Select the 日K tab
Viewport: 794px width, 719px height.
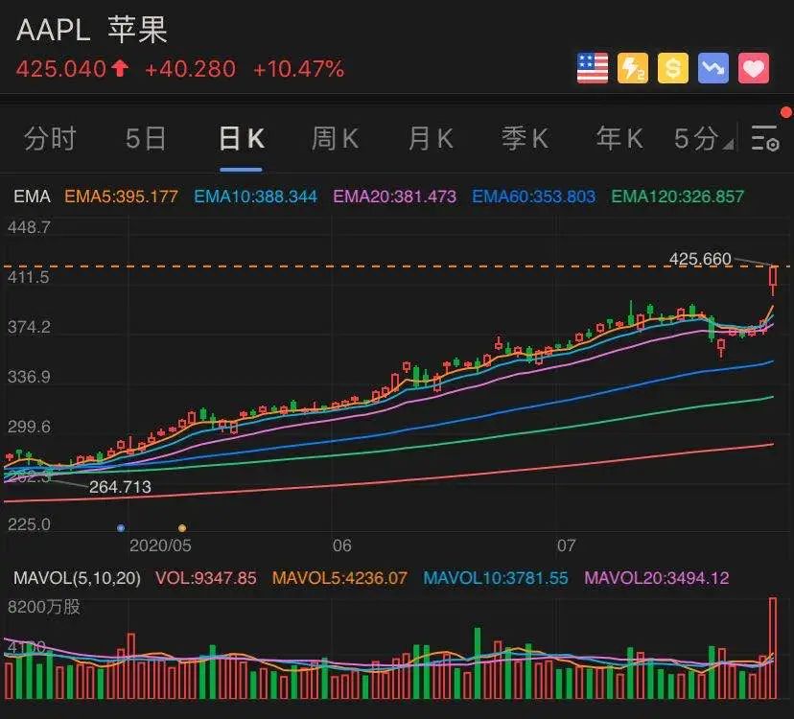click(241, 138)
